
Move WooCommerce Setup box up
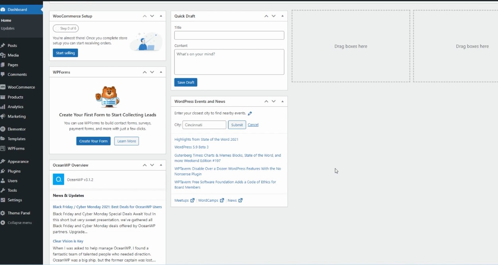click(145, 16)
